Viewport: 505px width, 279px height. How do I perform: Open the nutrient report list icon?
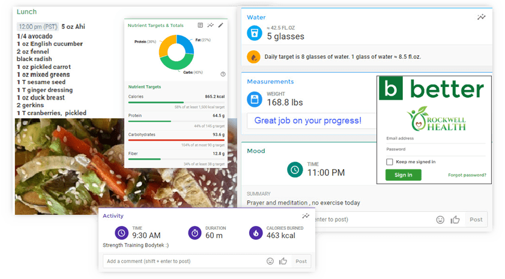coord(200,25)
